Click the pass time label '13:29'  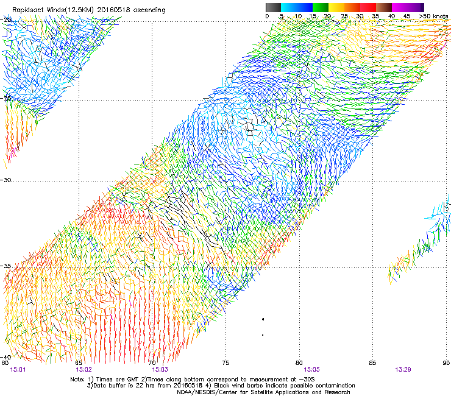403,370
